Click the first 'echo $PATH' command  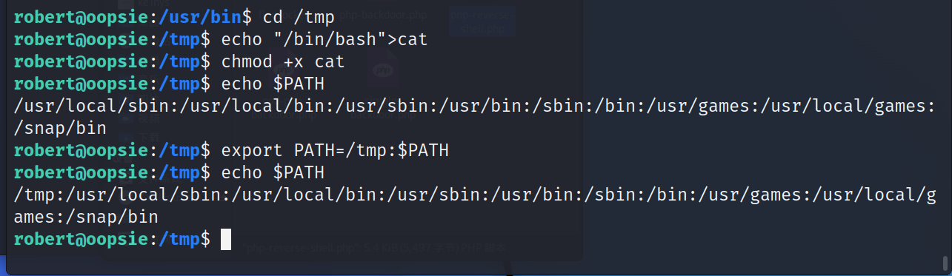273,84
